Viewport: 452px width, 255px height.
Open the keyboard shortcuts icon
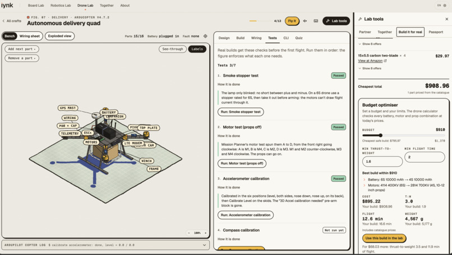pyautogui.click(x=316, y=21)
